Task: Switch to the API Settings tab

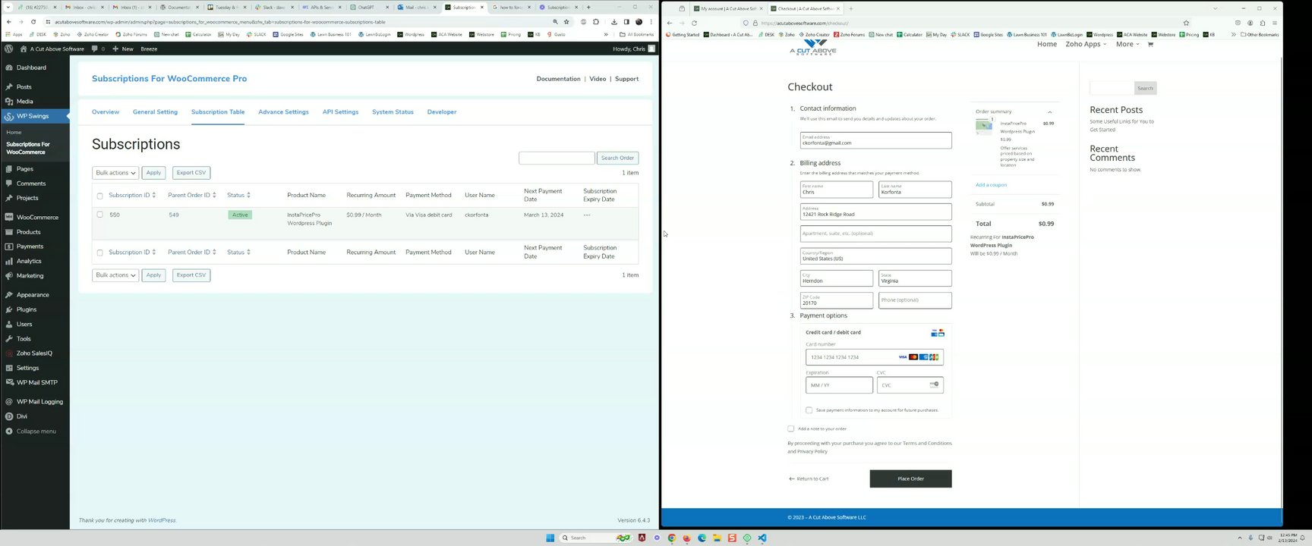Action: tap(340, 112)
